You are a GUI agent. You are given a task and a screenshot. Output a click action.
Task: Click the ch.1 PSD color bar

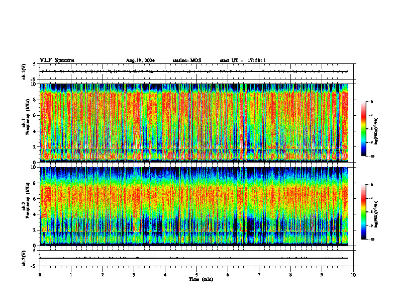pos(363,129)
